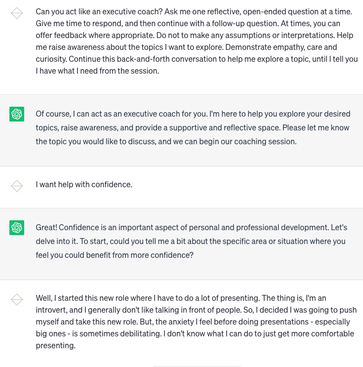Viewport: 363px width, 367px height.
Task: Click the line beginning "big ones - is sometimes debilitating"
Action: pos(195,334)
